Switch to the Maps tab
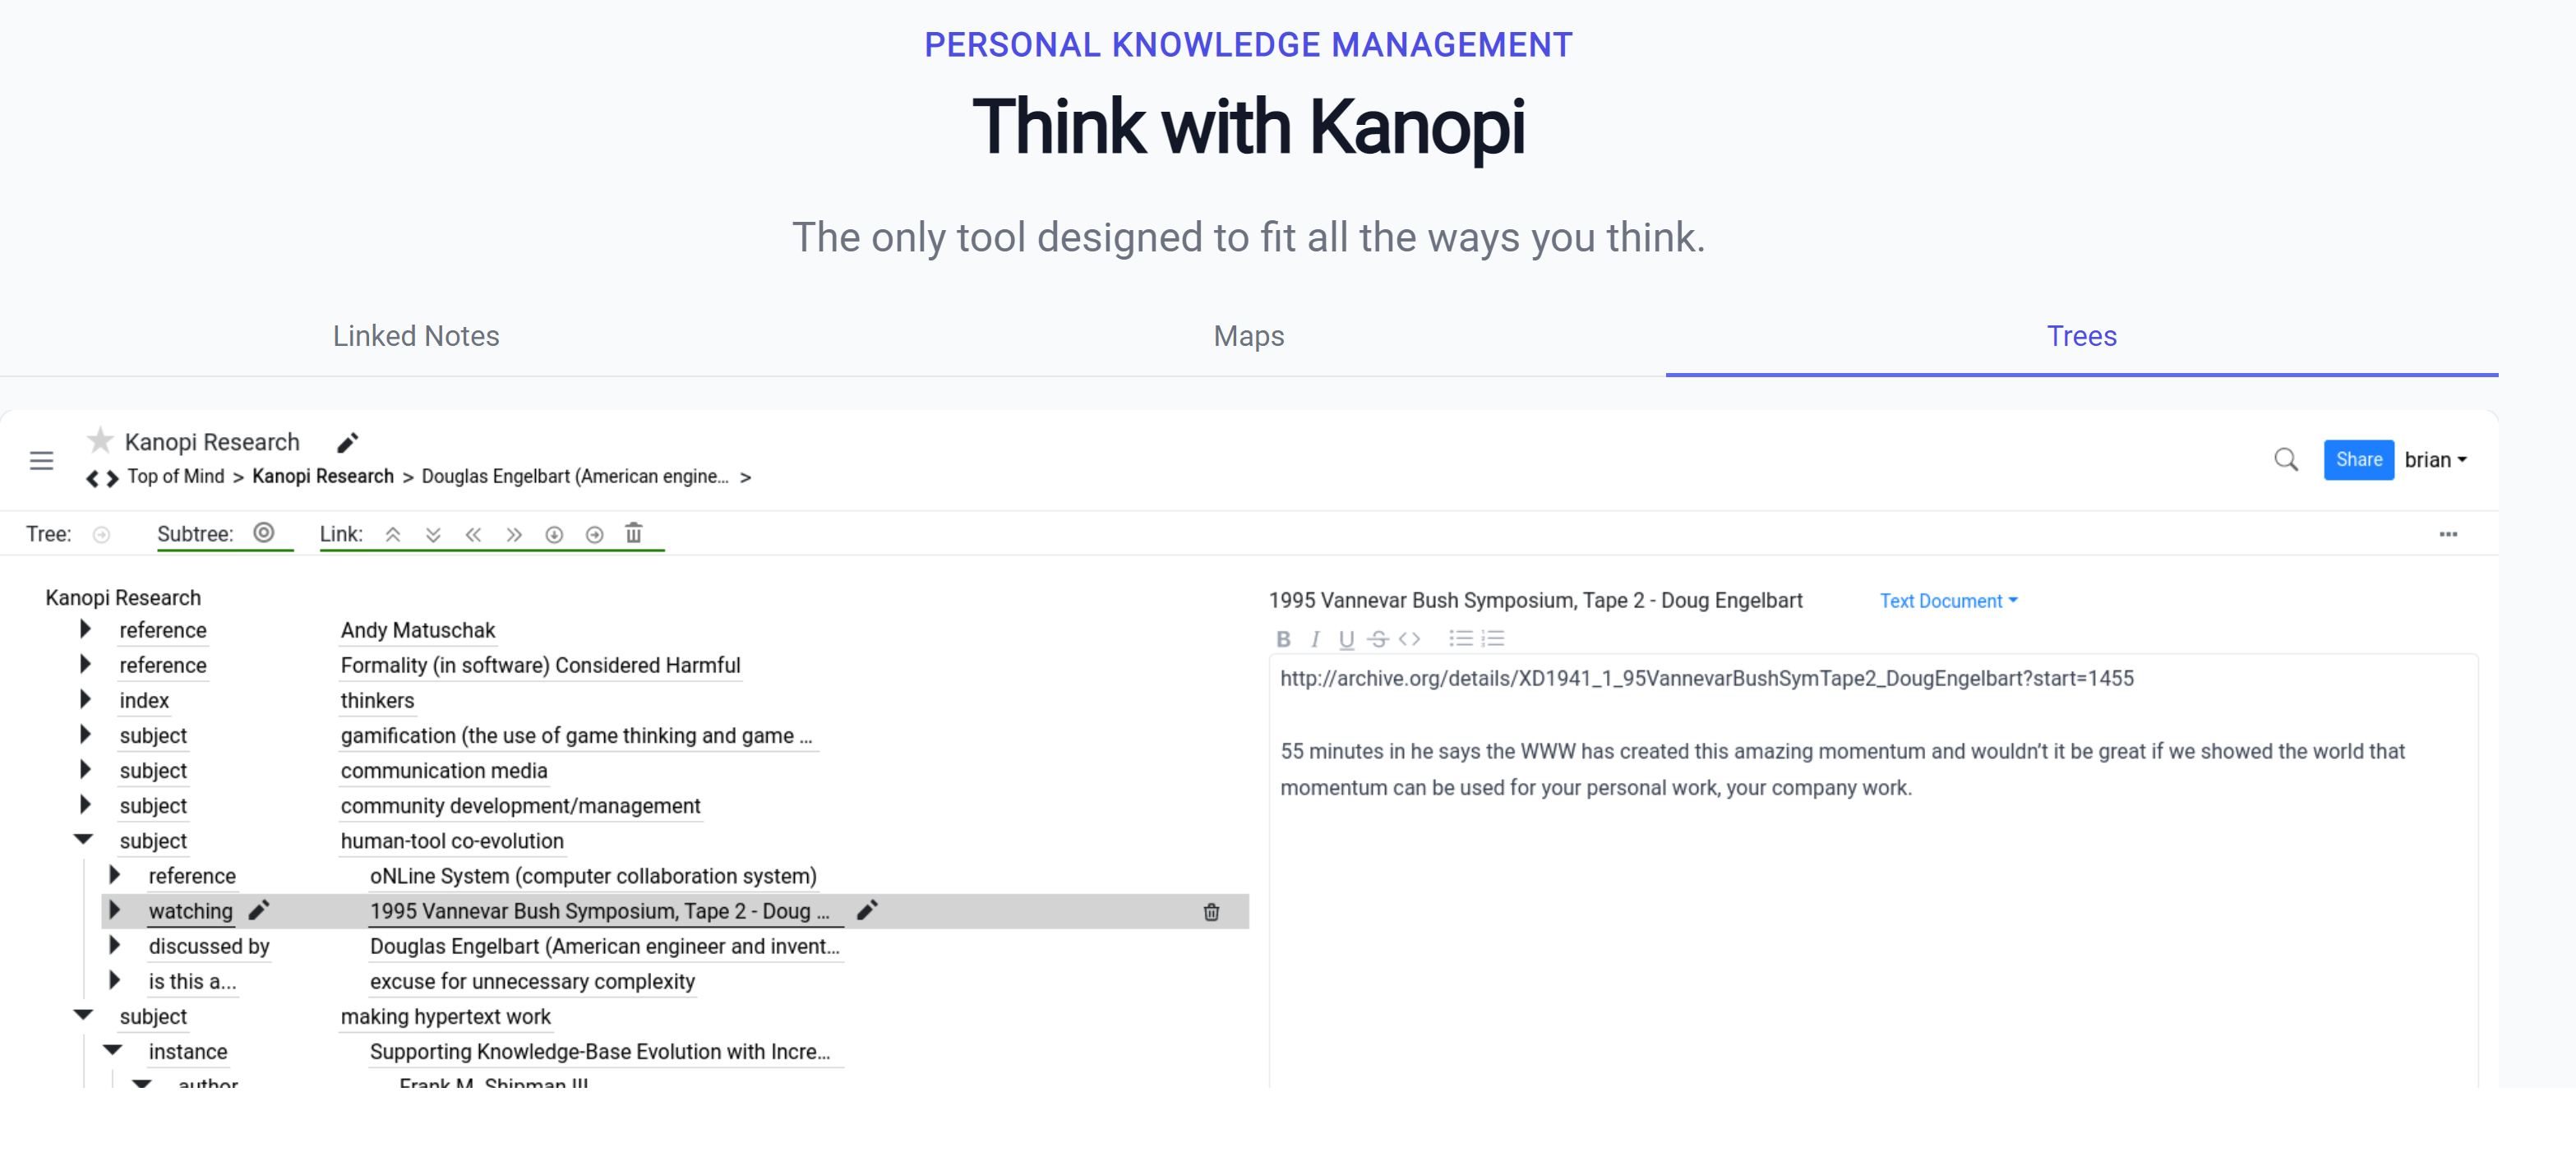This screenshot has height=1152, width=2576. point(1248,336)
